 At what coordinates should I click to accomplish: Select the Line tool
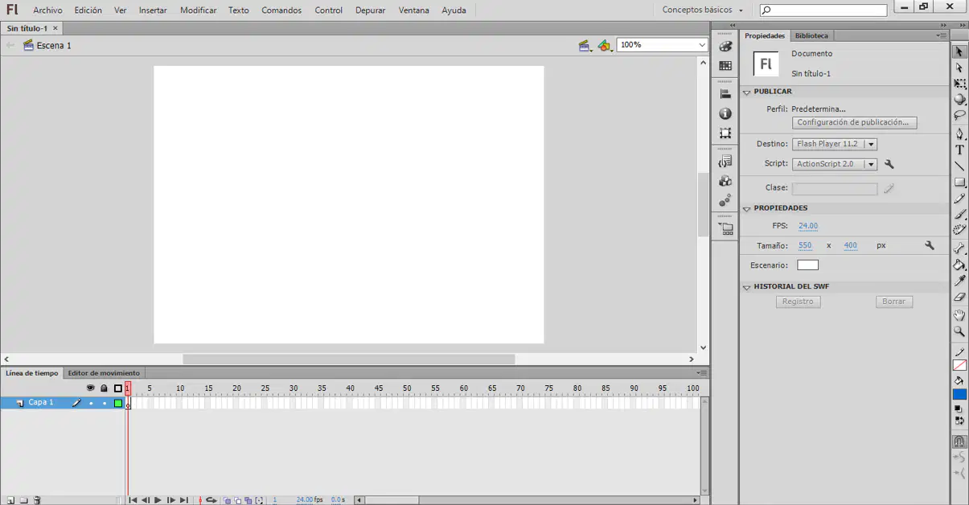point(959,166)
